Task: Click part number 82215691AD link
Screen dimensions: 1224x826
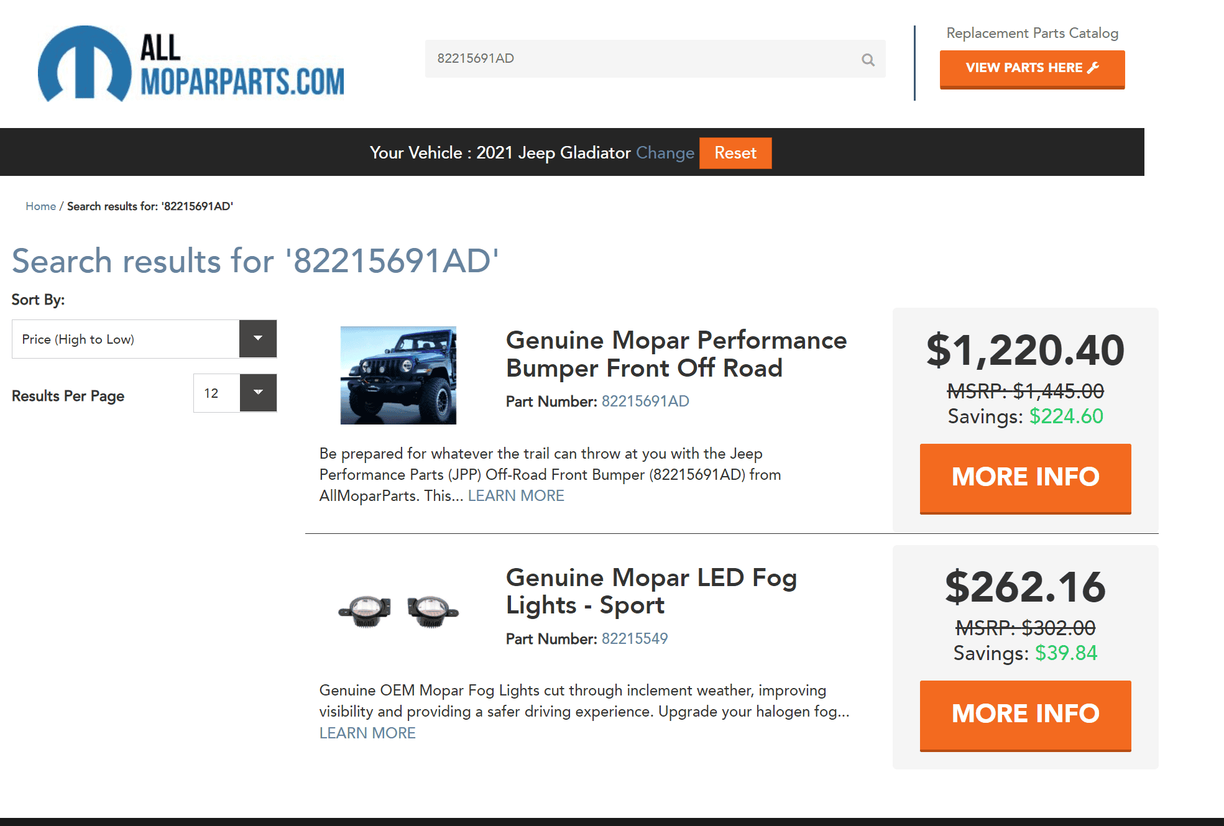Action: pyautogui.click(x=645, y=402)
